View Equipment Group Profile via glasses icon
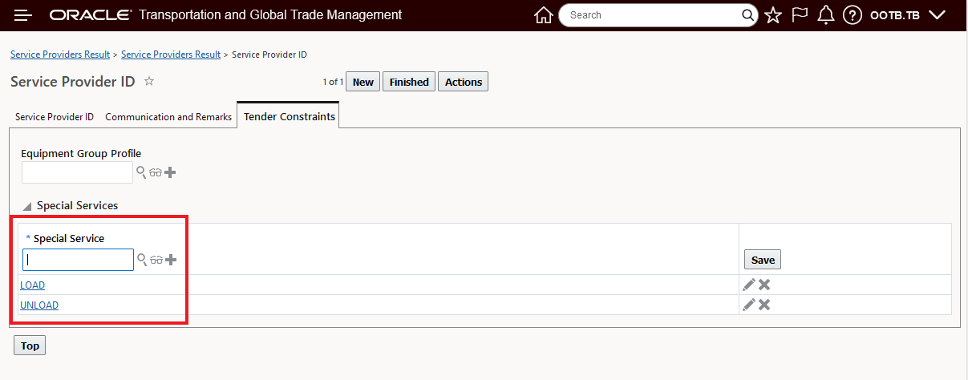 coord(156,172)
